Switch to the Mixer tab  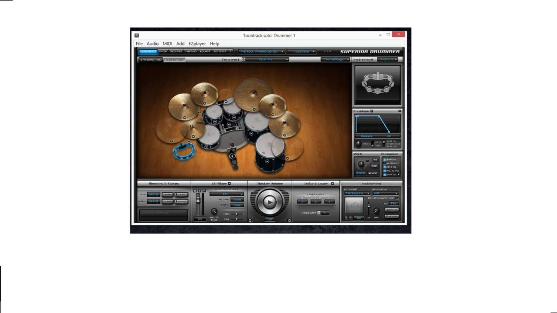click(x=163, y=52)
